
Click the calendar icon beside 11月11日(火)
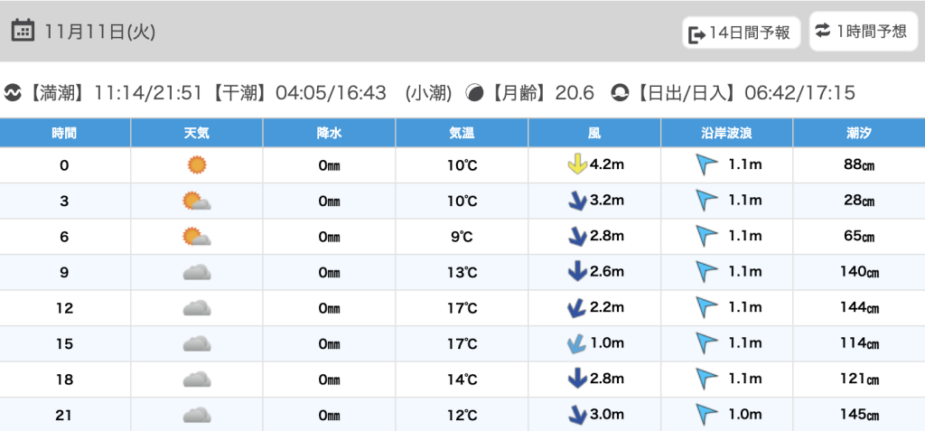pos(23,32)
